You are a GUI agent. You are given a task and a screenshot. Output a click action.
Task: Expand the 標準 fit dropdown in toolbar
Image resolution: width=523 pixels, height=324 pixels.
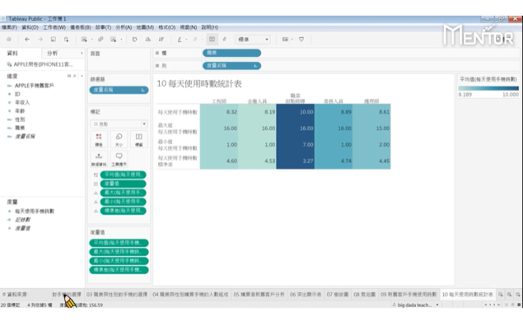coord(253,39)
